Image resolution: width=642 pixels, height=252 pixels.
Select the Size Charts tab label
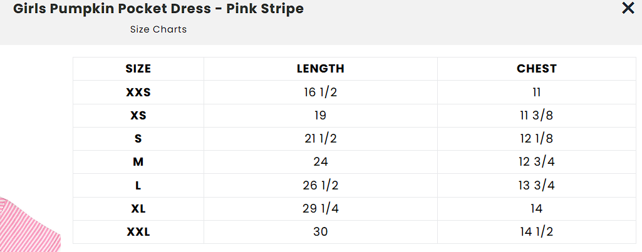click(158, 29)
